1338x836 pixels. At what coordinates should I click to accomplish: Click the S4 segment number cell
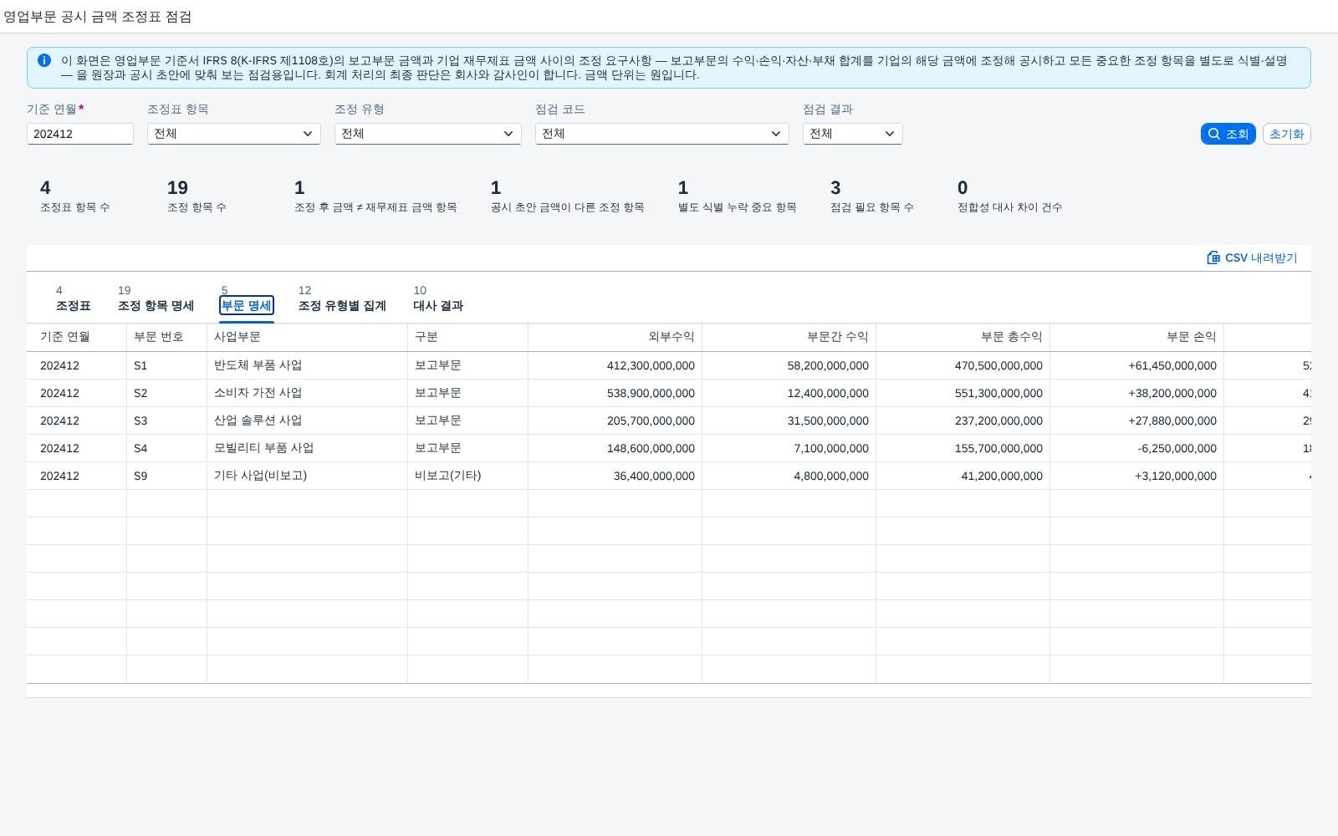[x=166, y=448]
